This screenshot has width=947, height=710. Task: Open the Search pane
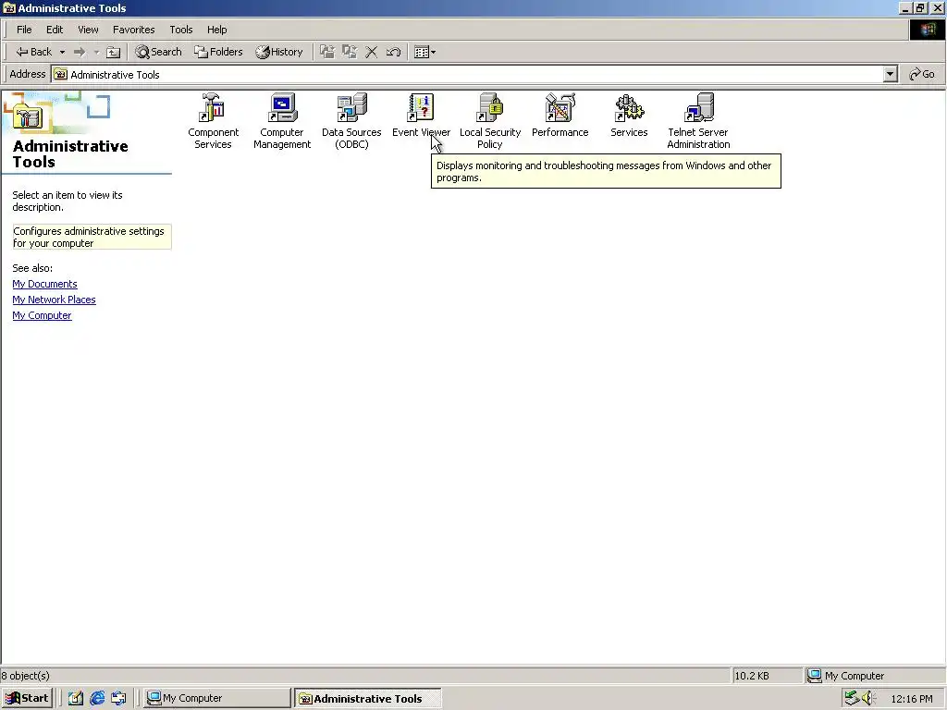(158, 52)
